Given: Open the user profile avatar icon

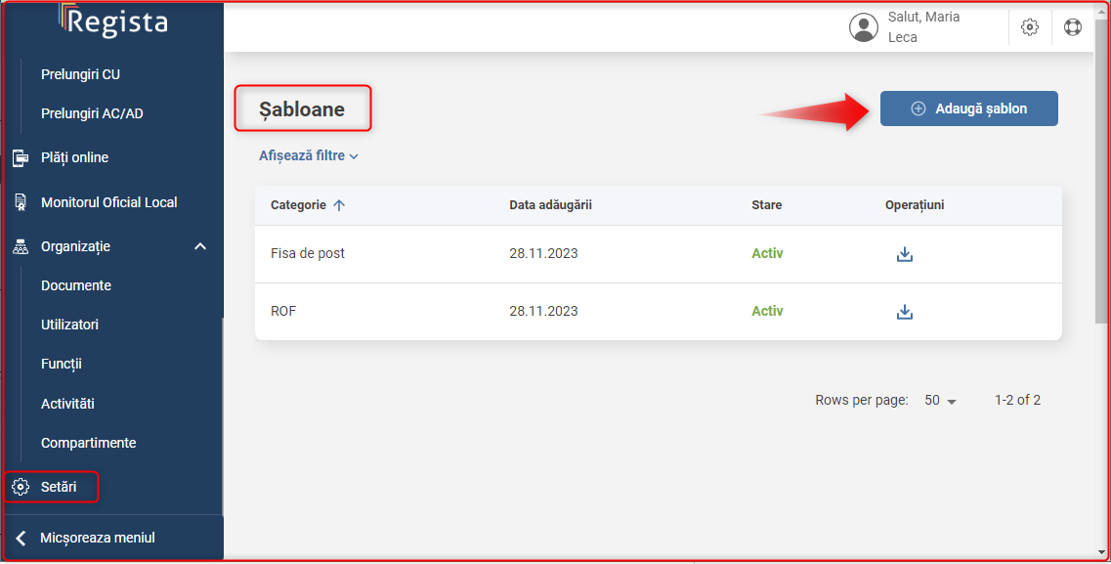Looking at the screenshot, I should (x=863, y=27).
